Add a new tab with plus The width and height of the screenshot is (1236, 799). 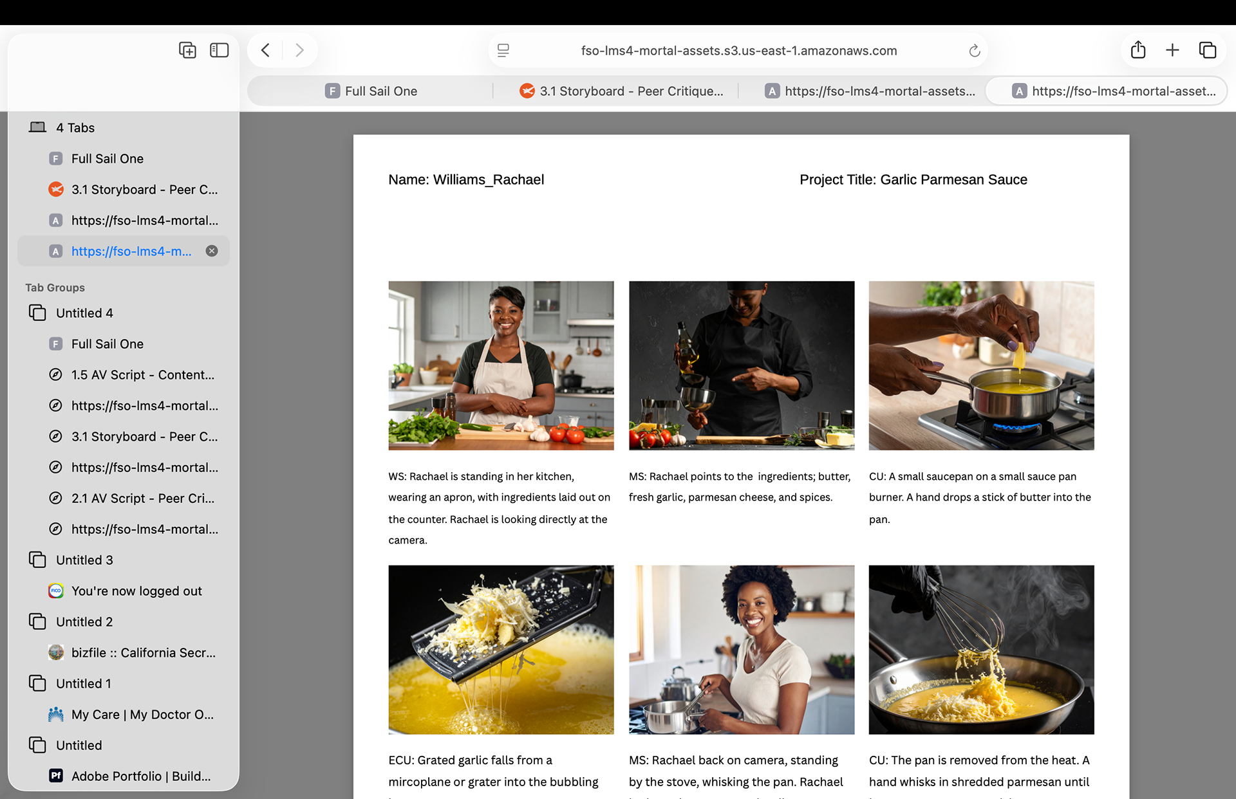point(1172,50)
